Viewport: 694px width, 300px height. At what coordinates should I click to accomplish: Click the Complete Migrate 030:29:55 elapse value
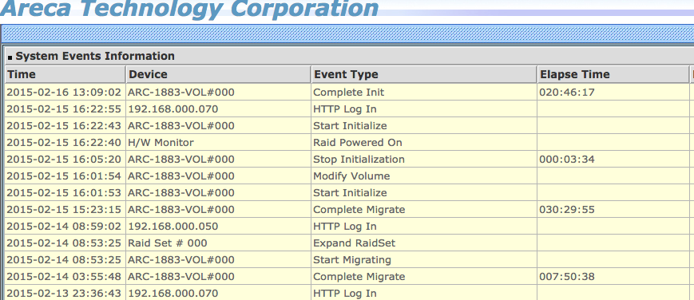point(567,209)
